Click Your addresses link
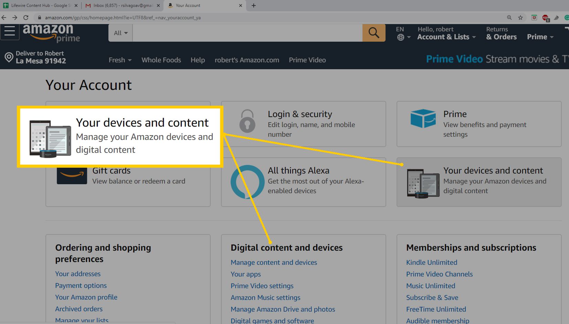 (x=78, y=274)
